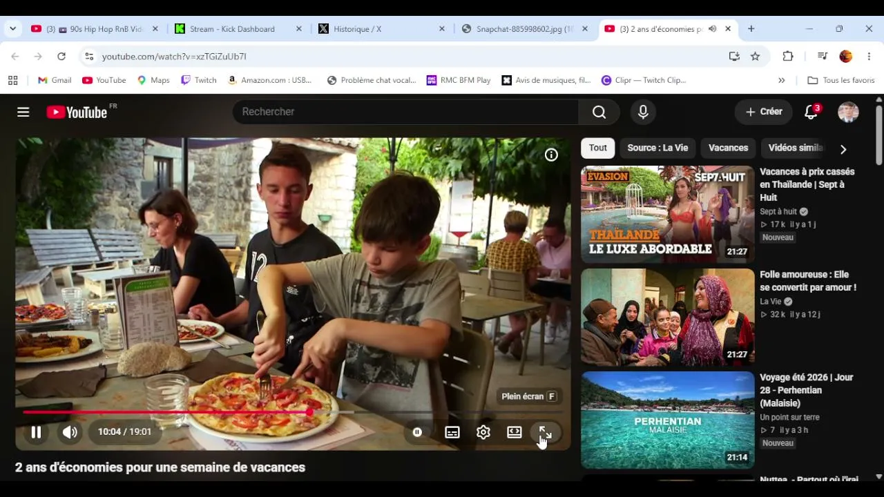Open the Thaïlande le luxe abordable thumbnail
The width and height of the screenshot is (884, 497).
668,214
